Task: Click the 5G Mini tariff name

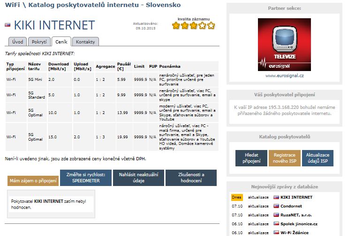Action: 35,79
